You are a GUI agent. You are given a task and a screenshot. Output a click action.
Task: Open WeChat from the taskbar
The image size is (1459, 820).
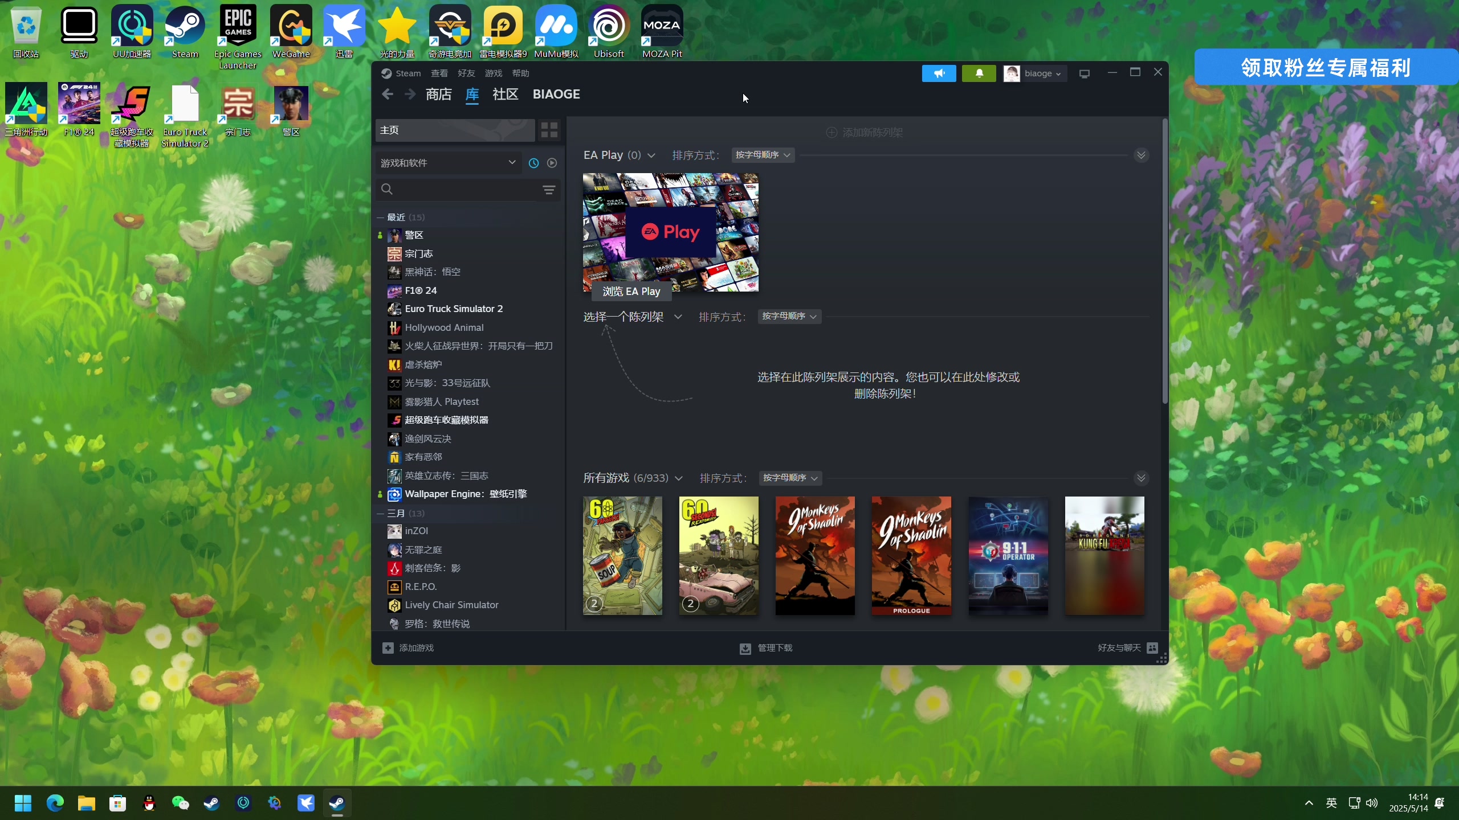click(181, 803)
